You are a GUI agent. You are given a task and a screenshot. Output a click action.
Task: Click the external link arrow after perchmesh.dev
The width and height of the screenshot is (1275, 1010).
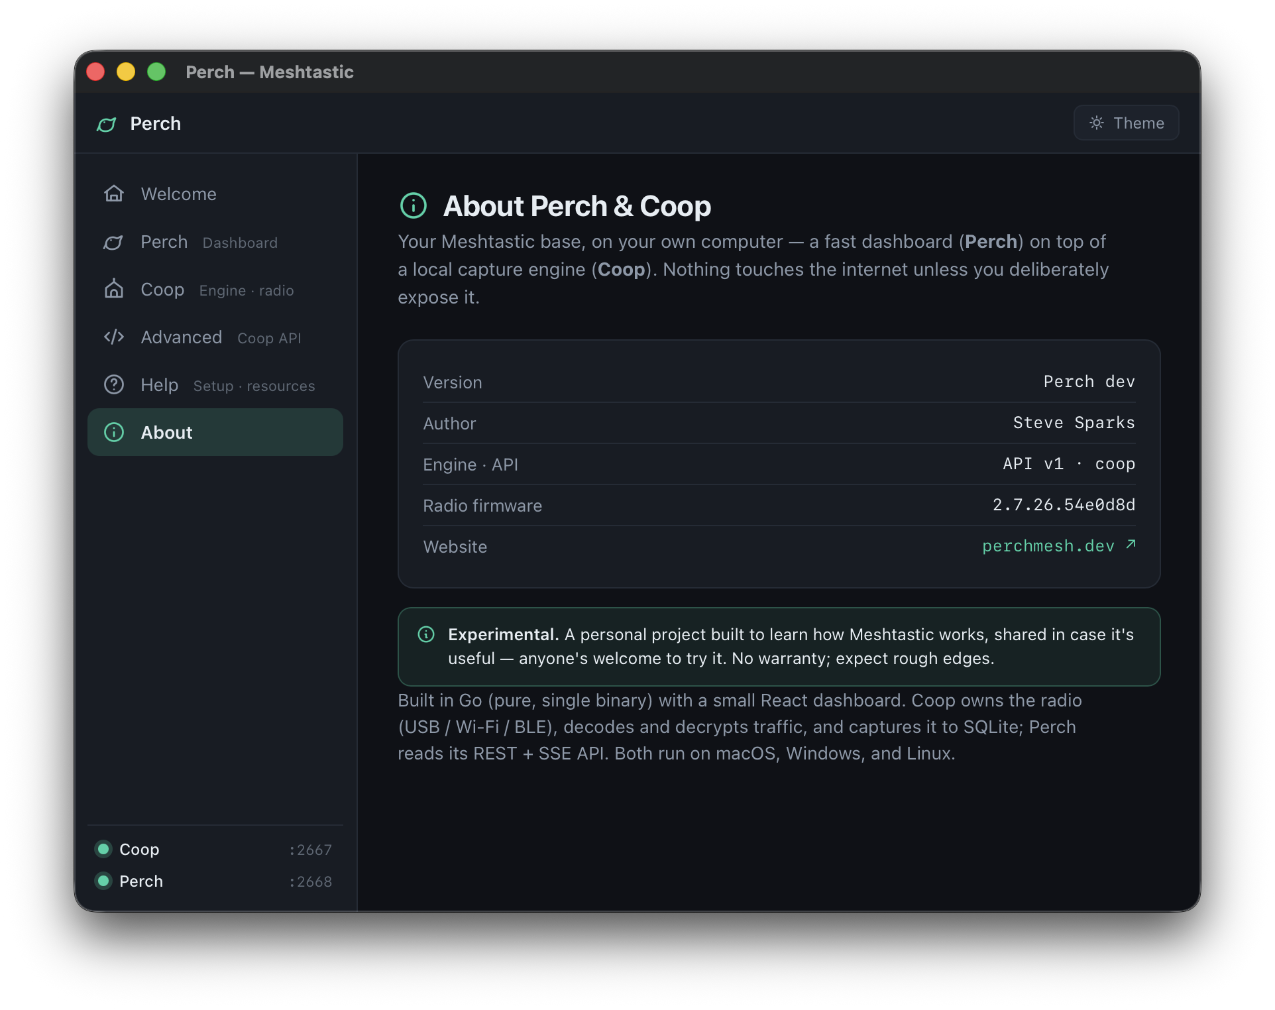[x=1131, y=544]
